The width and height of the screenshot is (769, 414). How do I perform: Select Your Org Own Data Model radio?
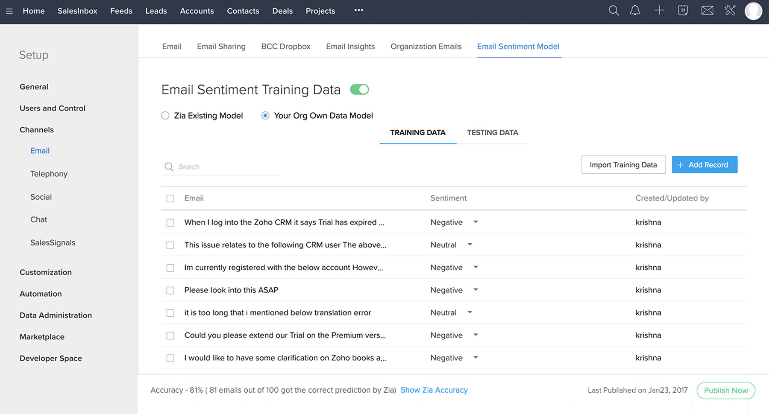point(265,116)
